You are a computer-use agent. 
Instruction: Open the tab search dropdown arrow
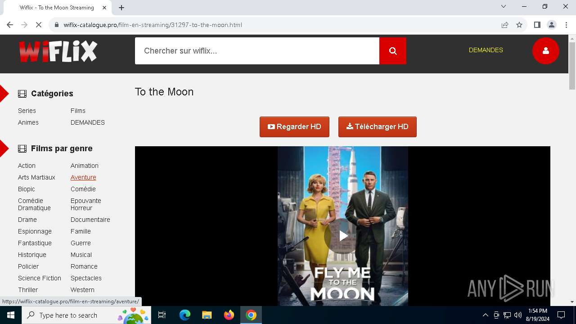click(504, 6)
